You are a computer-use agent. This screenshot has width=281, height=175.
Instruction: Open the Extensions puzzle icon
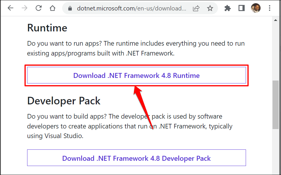228,8
